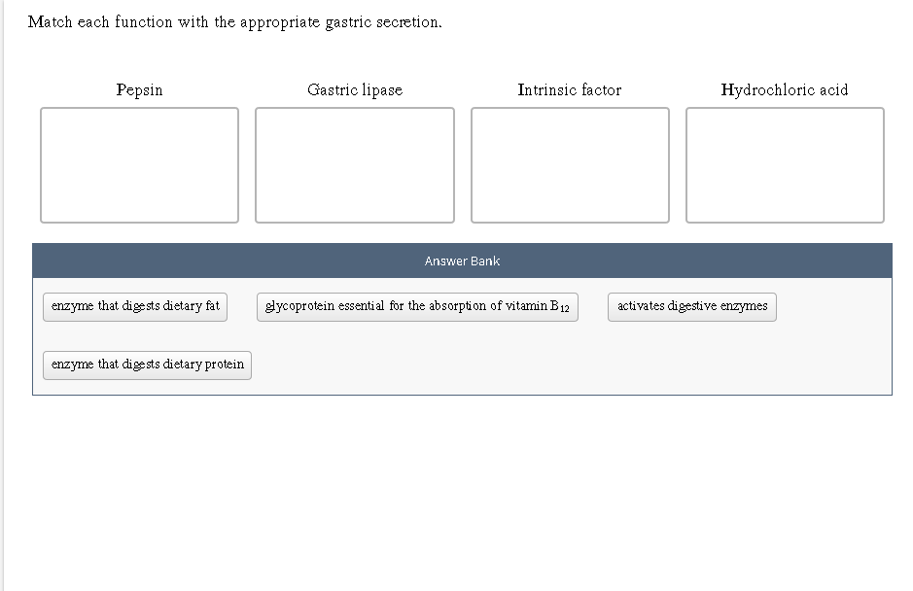
Task: Click the border of the Pepsin drop box
Action: tap(139, 108)
